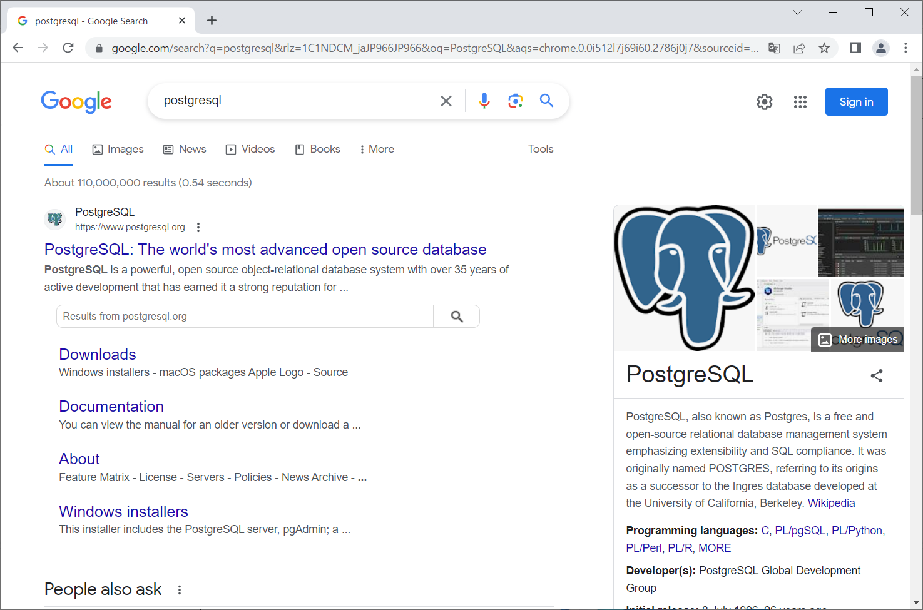The image size is (923, 610).
Task: Open Google Lens image search
Action: click(x=515, y=101)
